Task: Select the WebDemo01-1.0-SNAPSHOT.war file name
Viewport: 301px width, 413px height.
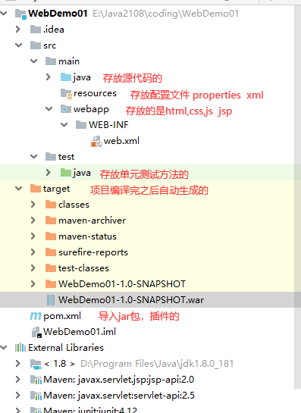Action: click(131, 300)
